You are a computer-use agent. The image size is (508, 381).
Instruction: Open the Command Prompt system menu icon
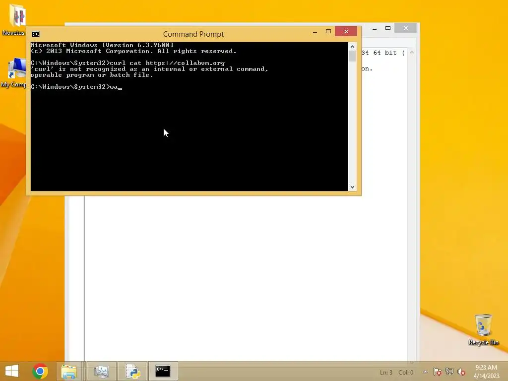pos(36,34)
